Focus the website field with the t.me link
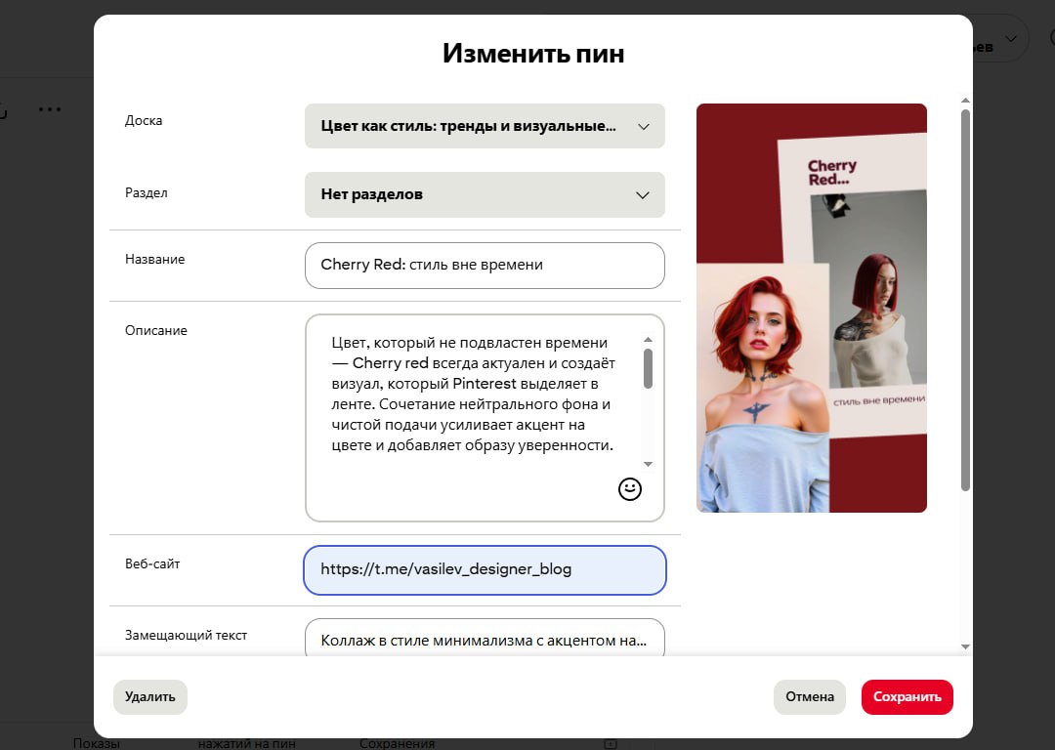 click(485, 569)
